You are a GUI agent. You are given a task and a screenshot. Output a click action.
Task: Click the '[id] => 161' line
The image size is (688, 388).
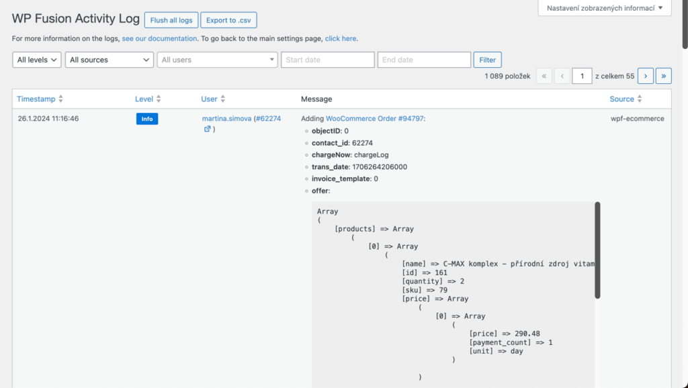point(425,273)
